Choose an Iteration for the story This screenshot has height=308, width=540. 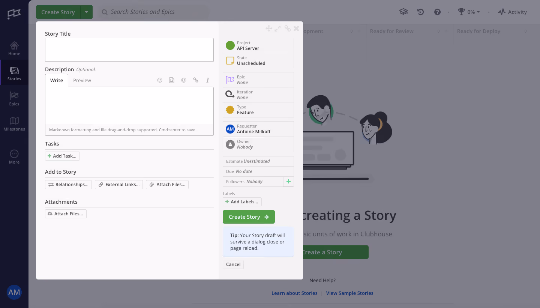tap(258, 95)
